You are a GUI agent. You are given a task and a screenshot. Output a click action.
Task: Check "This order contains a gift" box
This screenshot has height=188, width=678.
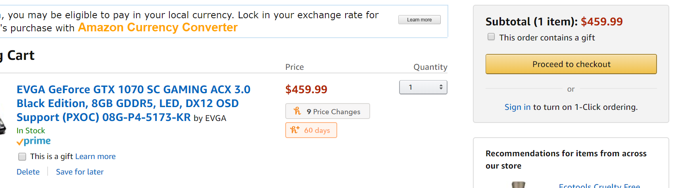[491, 37]
